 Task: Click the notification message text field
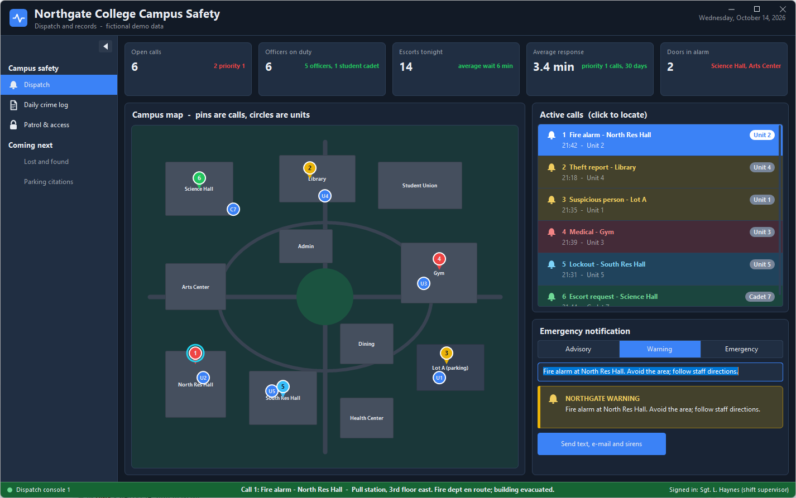[x=660, y=372]
